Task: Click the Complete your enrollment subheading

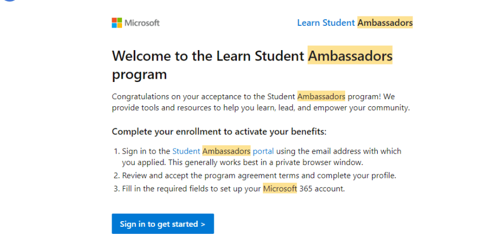Action: tap(219, 132)
